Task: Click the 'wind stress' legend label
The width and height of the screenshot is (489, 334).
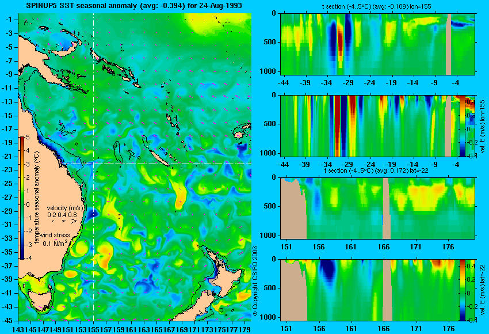Action: [x=55, y=235]
